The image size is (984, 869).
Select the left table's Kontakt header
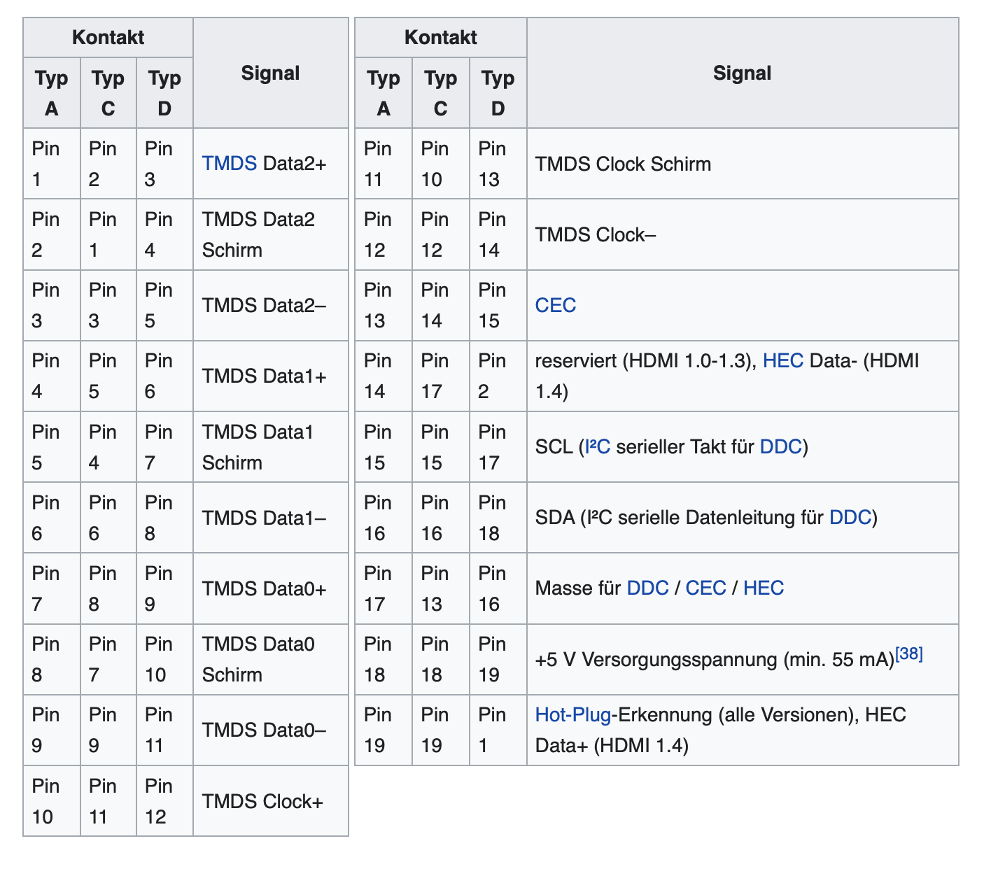click(108, 38)
